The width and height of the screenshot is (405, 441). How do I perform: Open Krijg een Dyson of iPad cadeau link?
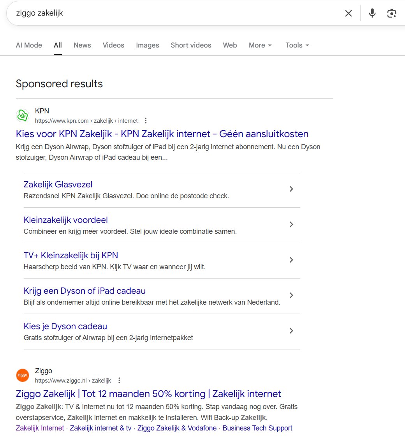85,291
